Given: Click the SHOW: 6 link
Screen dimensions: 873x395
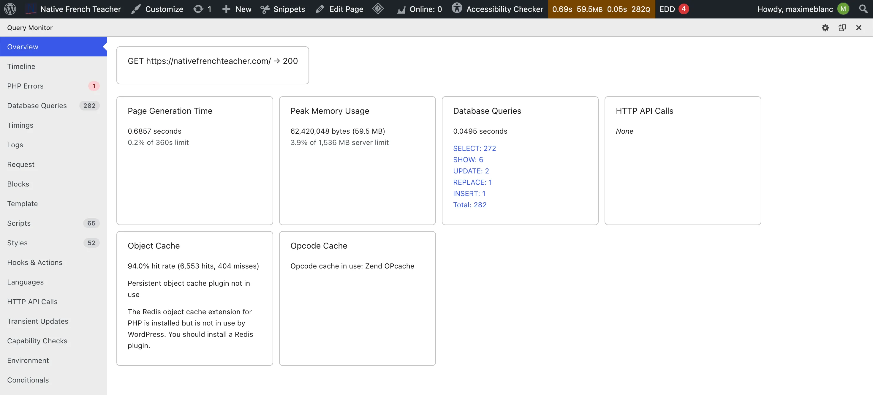Looking at the screenshot, I should 468,160.
